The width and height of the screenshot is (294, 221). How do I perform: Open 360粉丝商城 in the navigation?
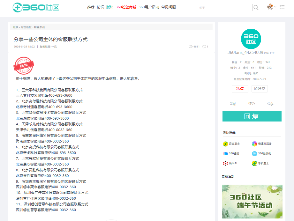pos(126,7)
